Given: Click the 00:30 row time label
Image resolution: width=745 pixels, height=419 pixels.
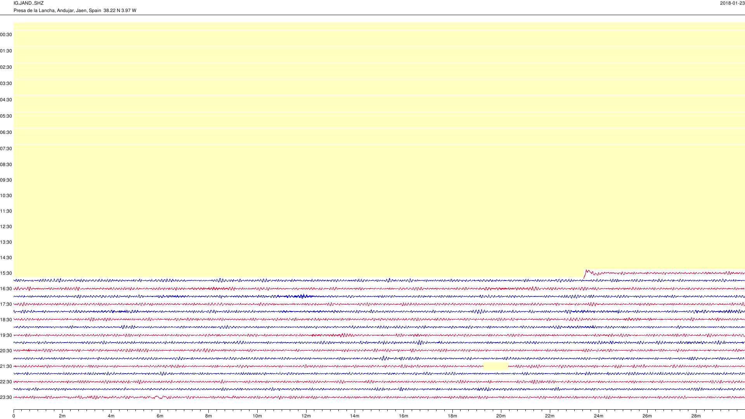Looking at the screenshot, I should (x=6, y=35).
